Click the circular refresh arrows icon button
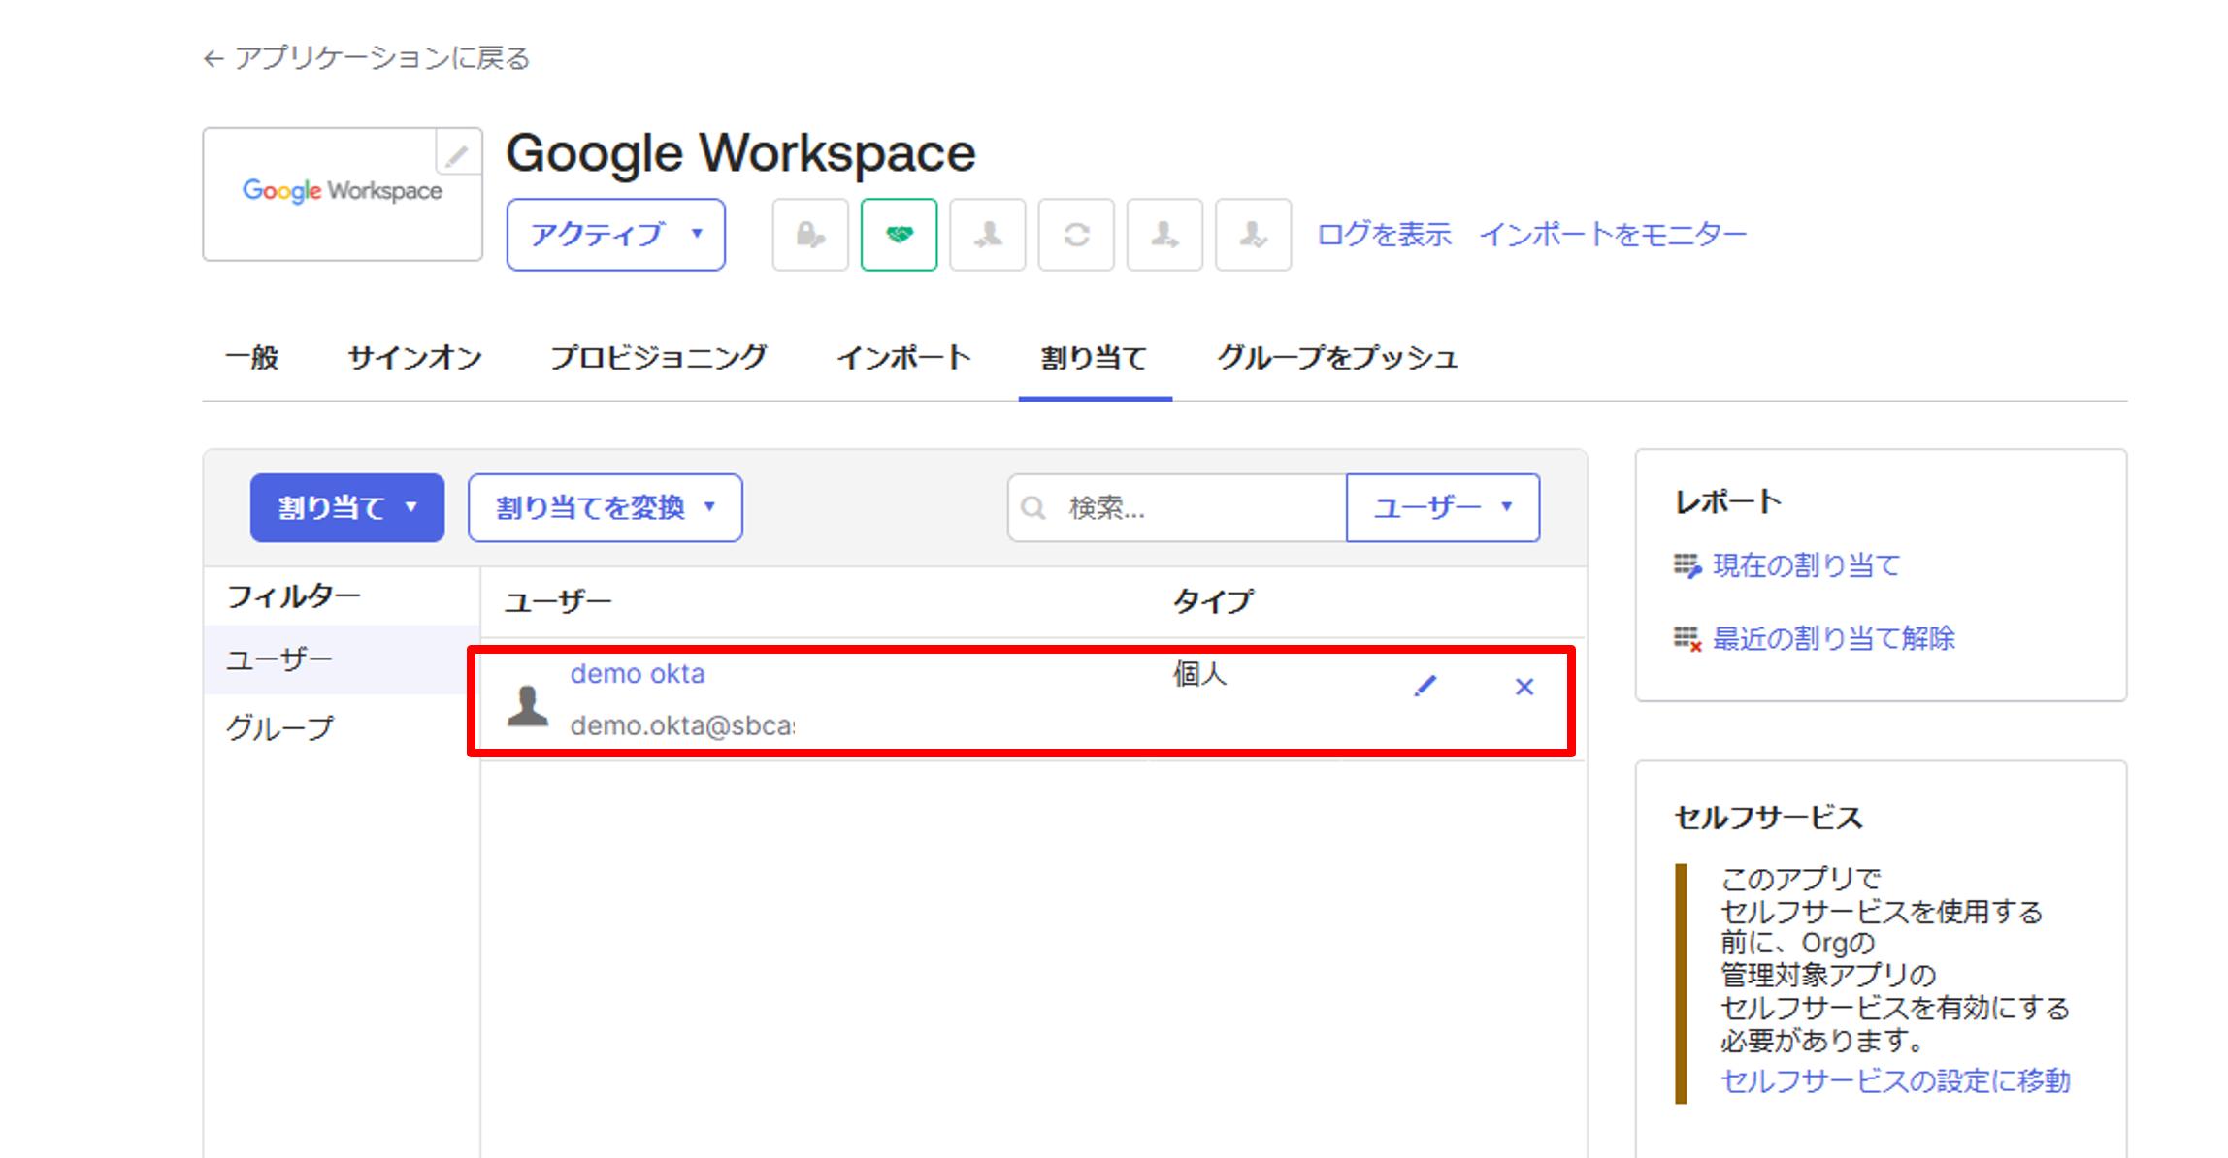Viewport: 2228px width, 1158px height. coord(1076,235)
